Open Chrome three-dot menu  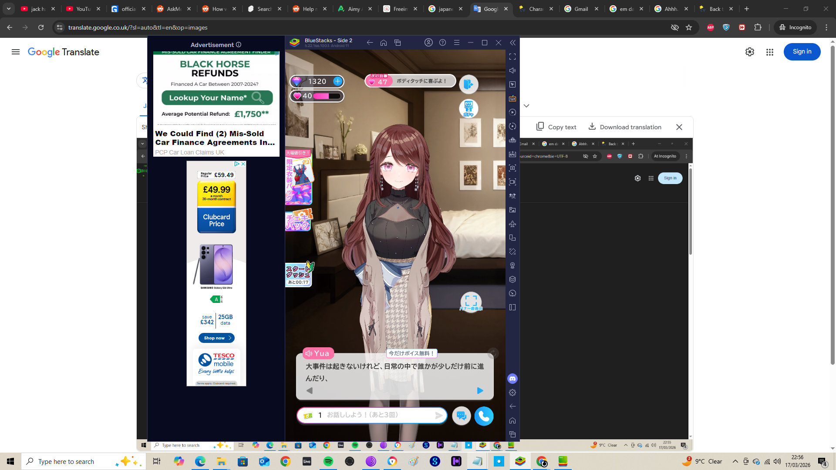tap(826, 27)
